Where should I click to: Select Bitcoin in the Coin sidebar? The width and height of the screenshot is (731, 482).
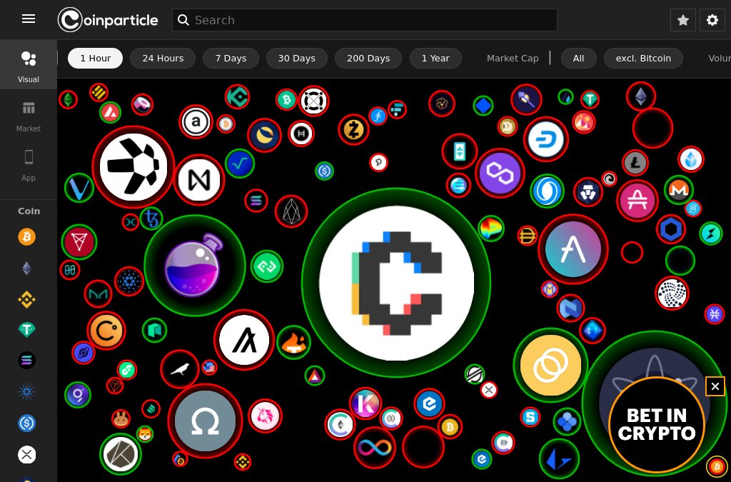click(26, 237)
